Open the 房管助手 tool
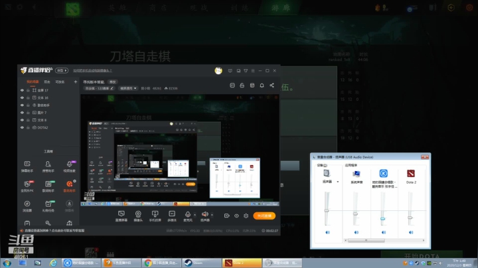478x268 pixels. coord(48,167)
